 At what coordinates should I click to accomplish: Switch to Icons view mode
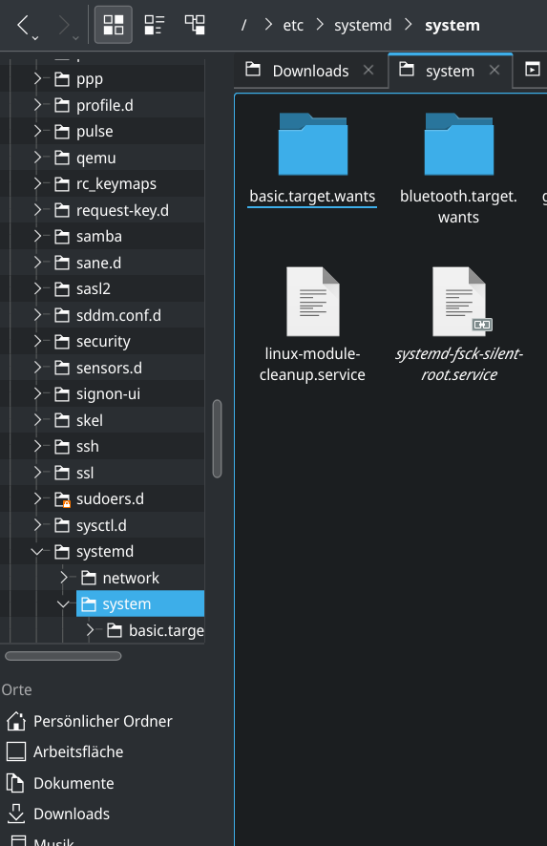[x=114, y=25]
